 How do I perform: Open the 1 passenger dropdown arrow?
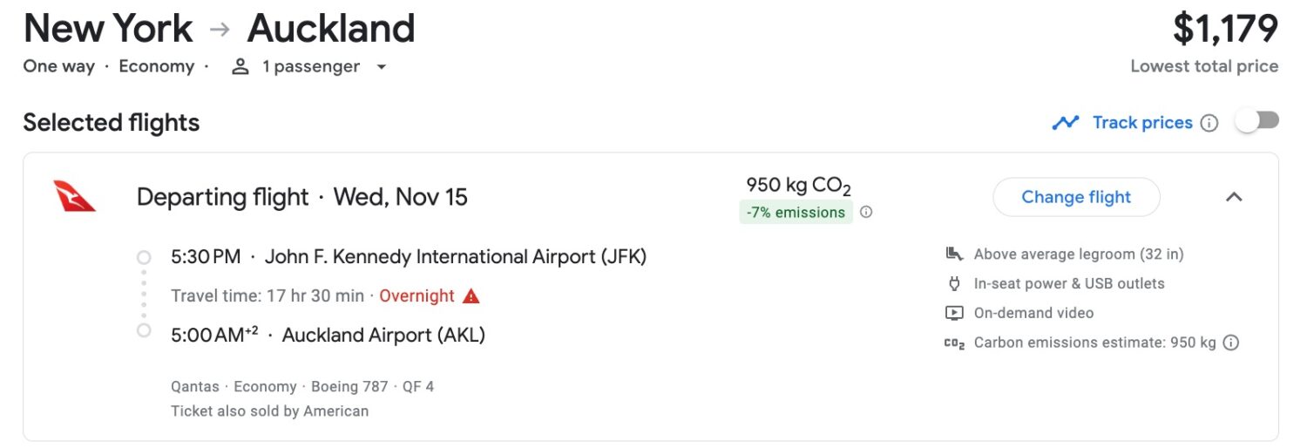click(381, 67)
